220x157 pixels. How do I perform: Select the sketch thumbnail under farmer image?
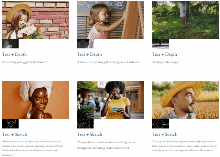click(160, 124)
